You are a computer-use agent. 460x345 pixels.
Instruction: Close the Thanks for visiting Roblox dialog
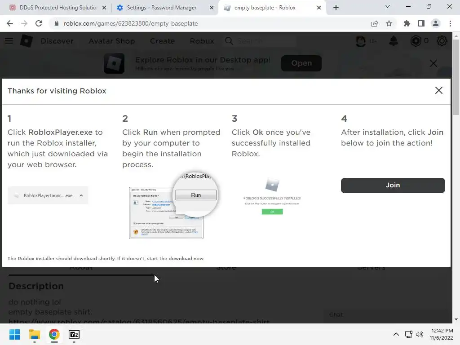coord(438,90)
